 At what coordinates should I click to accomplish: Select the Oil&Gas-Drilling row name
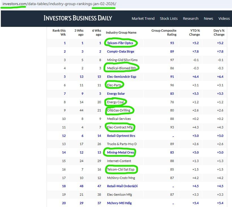[119, 110]
